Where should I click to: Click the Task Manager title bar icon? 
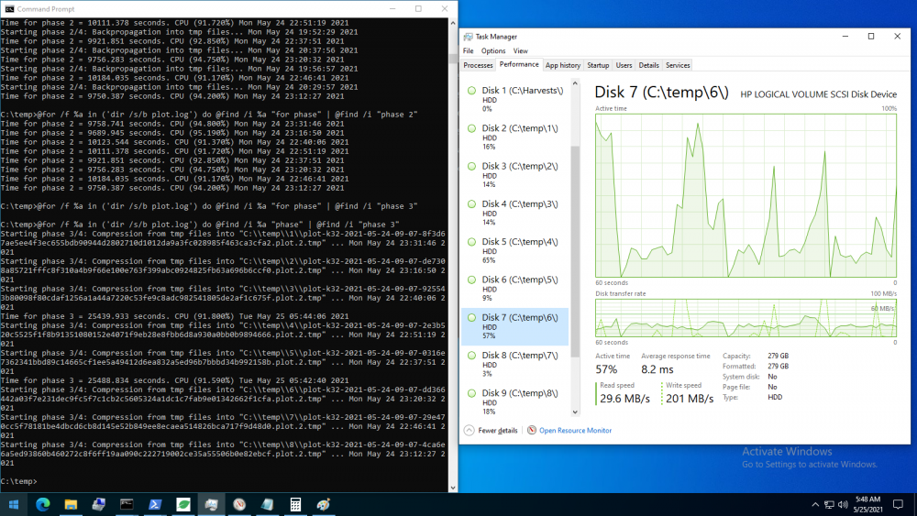coord(468,37)
